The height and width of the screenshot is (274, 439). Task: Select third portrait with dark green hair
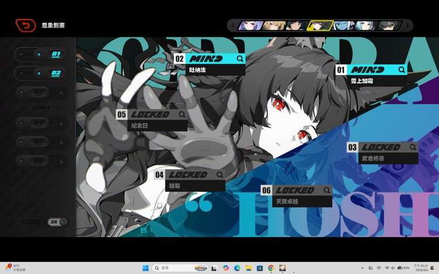(x=297, y=26)
